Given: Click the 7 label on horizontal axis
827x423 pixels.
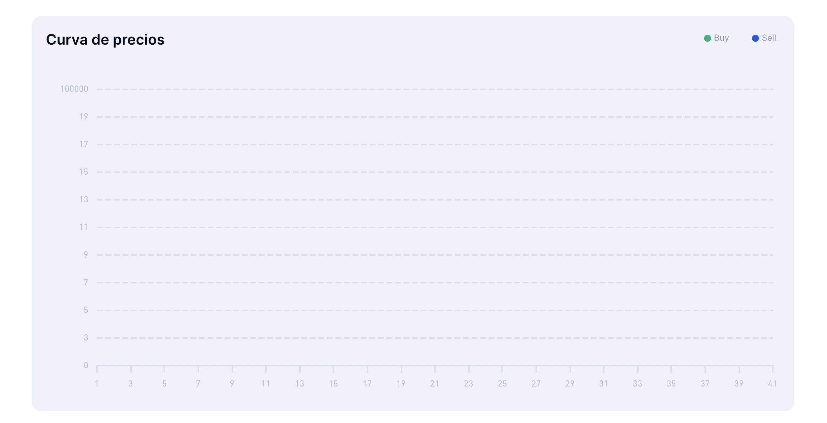Looking at the screenshot, I should pos(198,384).
